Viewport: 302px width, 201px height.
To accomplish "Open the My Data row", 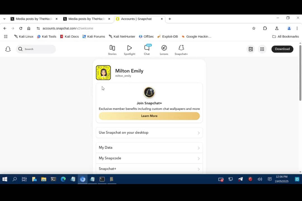I will tap(149, 148).
